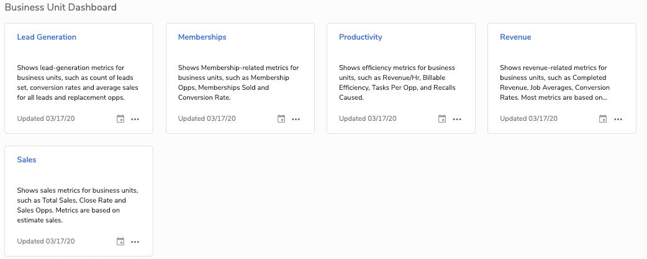Click the Sales description about Total Sales
Image resolution: width=647 pixels, height=259 pixels.
click(78, 205)
